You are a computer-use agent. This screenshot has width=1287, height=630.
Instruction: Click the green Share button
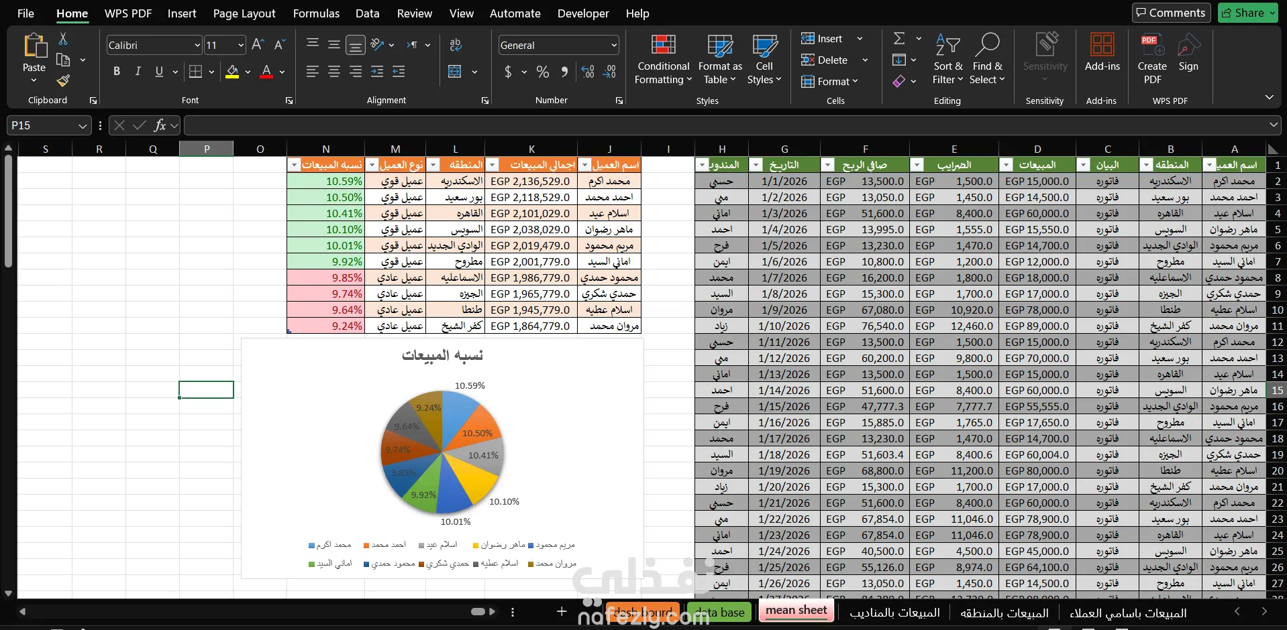(1247, 13)
